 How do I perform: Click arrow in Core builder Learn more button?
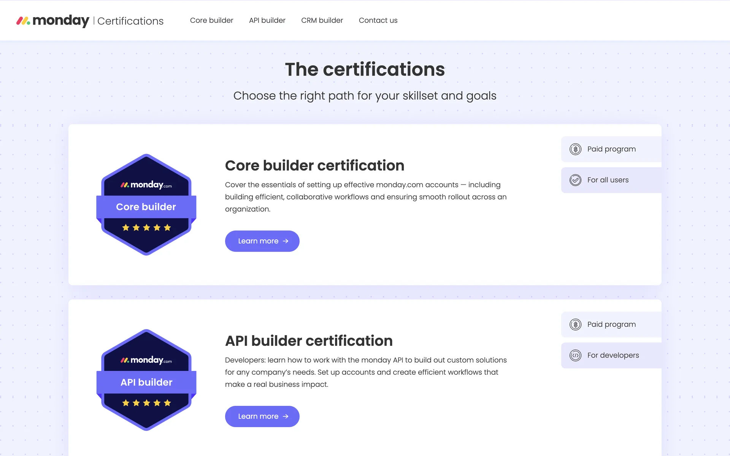click(x=286, y=241)
